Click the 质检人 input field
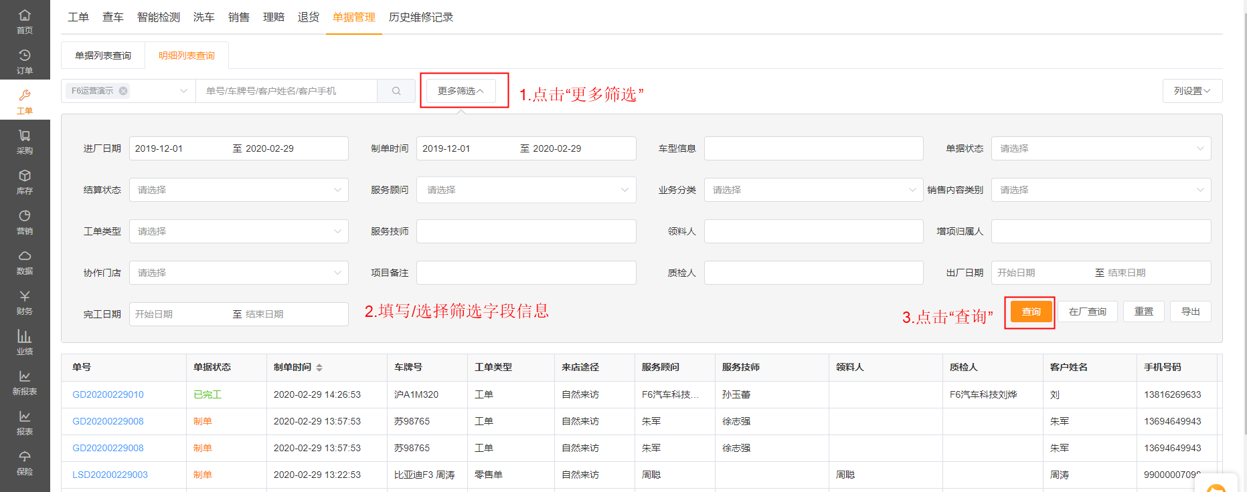Viewport: 1247px width, 492px height. pos(814,273)
